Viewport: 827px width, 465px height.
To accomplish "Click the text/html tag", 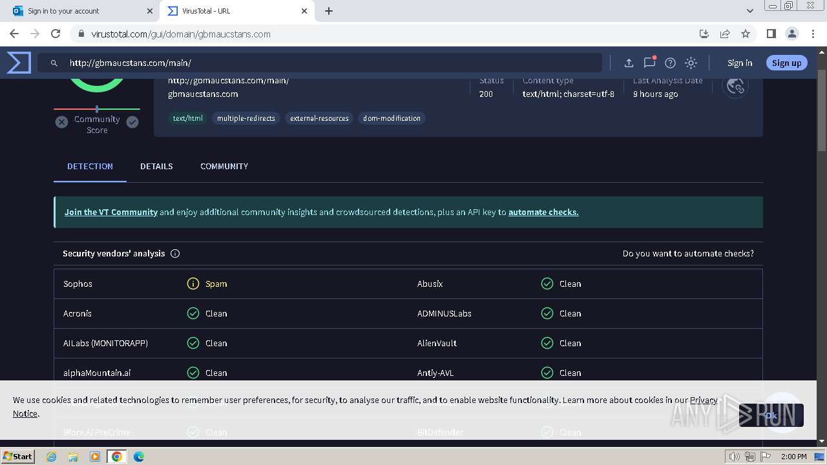I will [188, 118].
